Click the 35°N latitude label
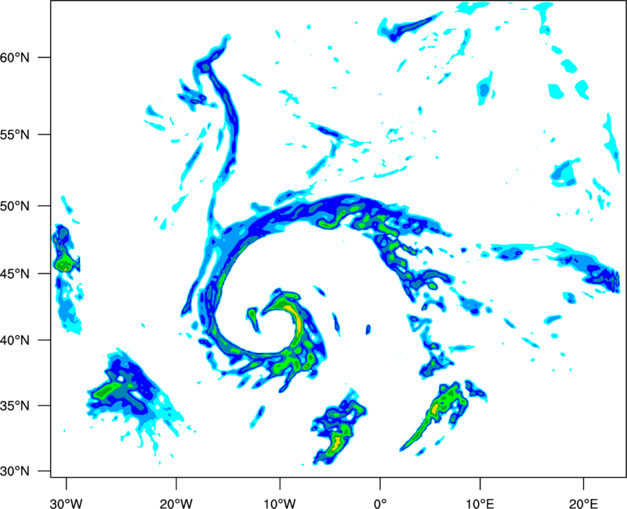The height and width of the screenshot is (509, 627). [x=15, y=406]
